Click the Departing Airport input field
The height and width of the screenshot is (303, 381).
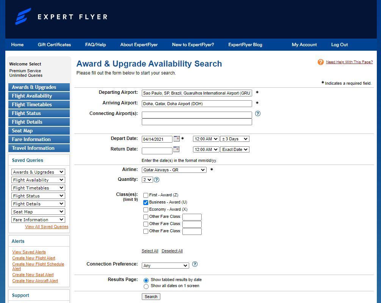pos(197,93)
